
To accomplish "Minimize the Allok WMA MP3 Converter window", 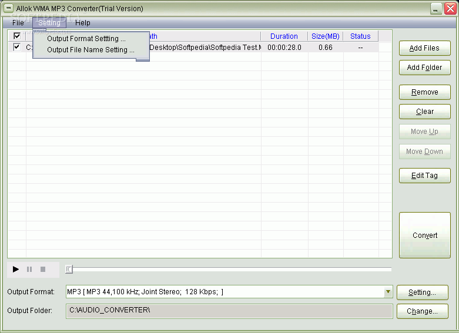I will [436, 9].
